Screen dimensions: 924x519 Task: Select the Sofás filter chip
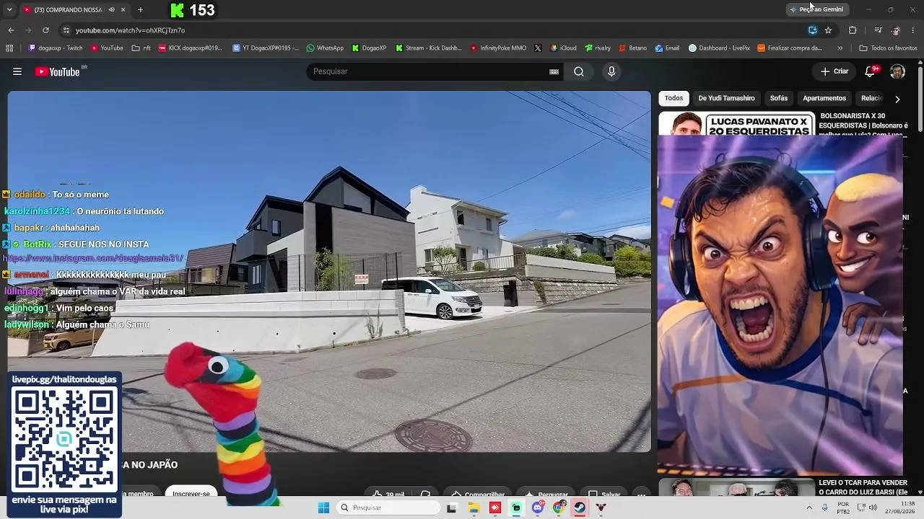pyautogui.click(x=779, y=98)
